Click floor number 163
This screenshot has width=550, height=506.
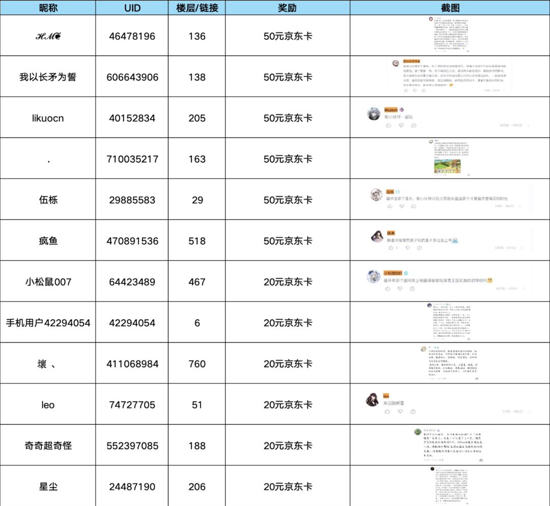click(x=197, y=159)
